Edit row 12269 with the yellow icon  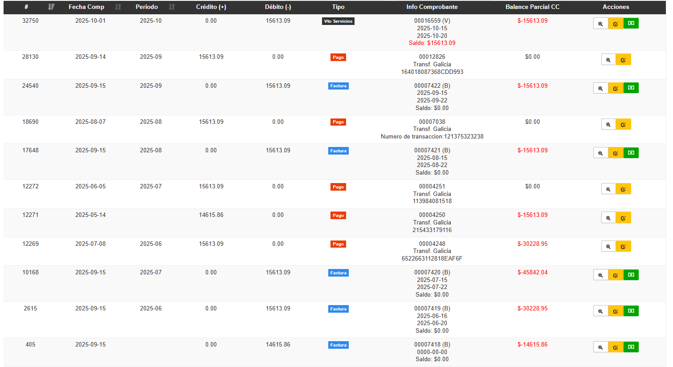point(623,246)
